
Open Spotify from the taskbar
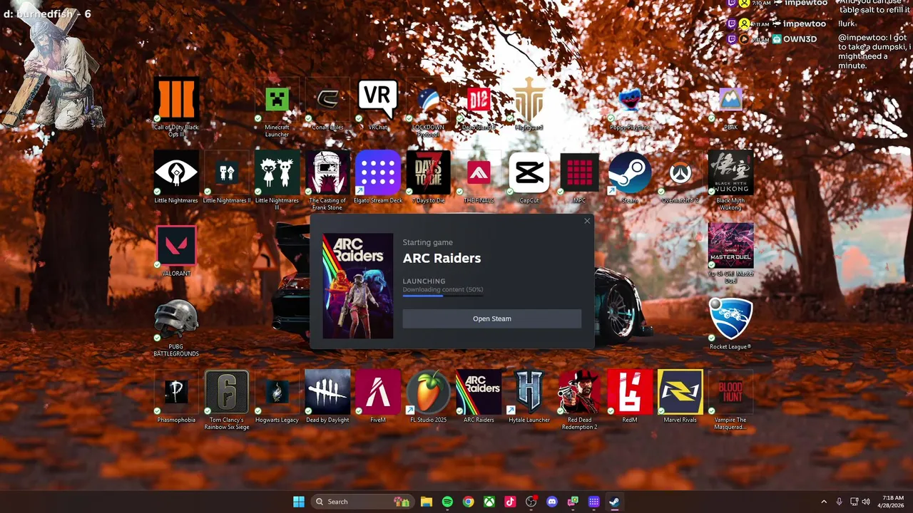(x=447, y=502)
